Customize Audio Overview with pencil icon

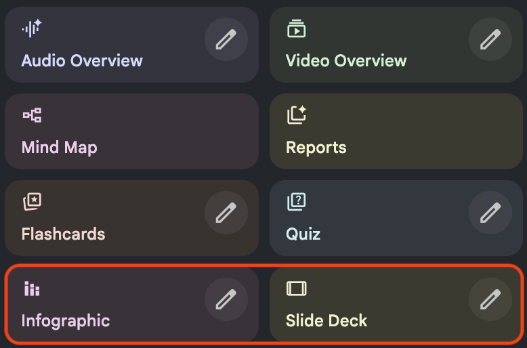coord(226,39)
